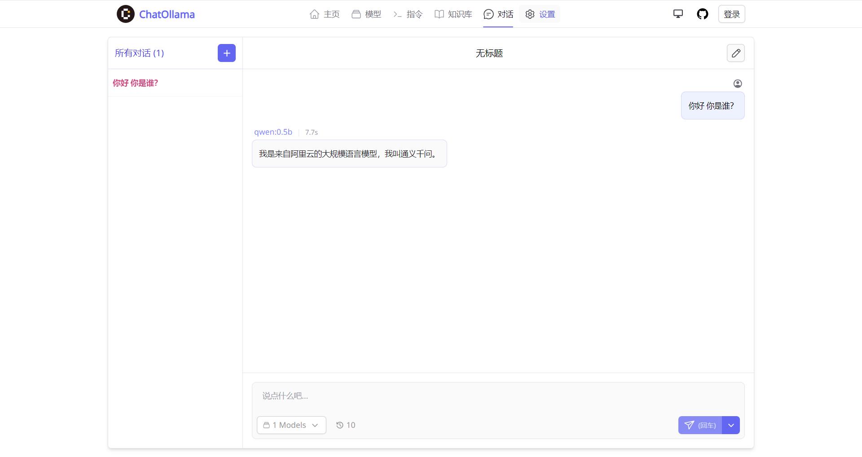
Task: Send the message with the (回车) button
Action: pos(700,425)
